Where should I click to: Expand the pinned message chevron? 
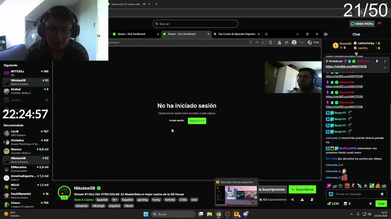[x=385, y=68]
